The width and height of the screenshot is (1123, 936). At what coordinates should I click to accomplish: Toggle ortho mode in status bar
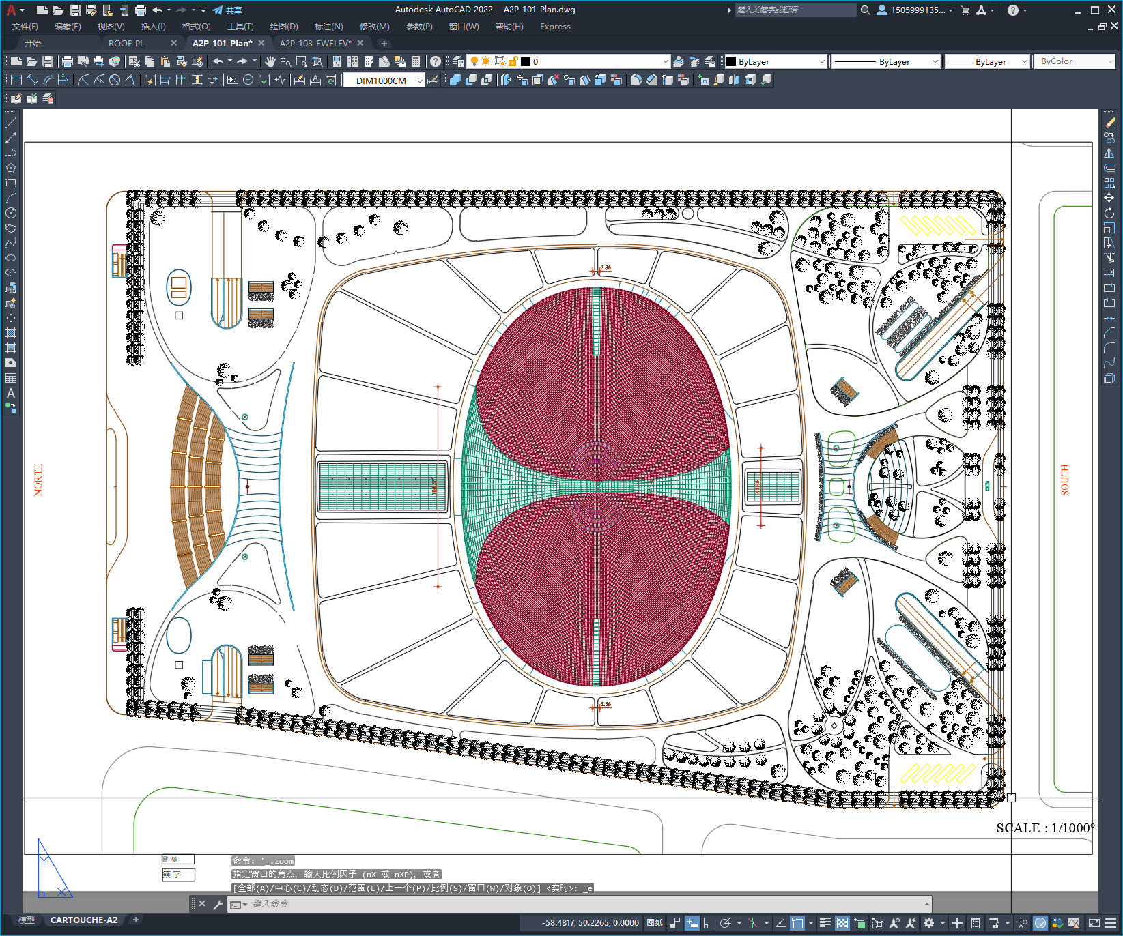[709, 923]
